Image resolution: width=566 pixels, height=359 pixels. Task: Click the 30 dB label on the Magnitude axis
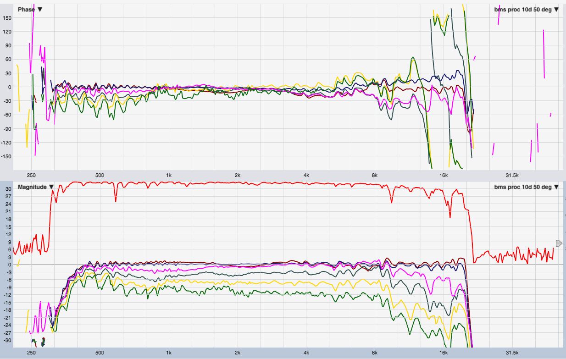(x=8, y=188)
